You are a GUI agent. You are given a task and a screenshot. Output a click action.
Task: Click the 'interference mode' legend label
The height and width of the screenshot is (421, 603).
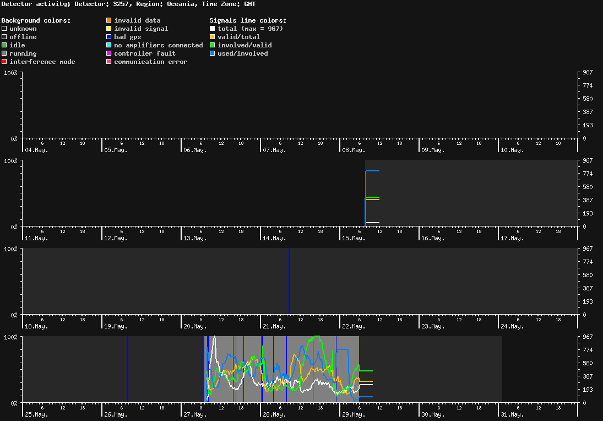click(42, 62)
